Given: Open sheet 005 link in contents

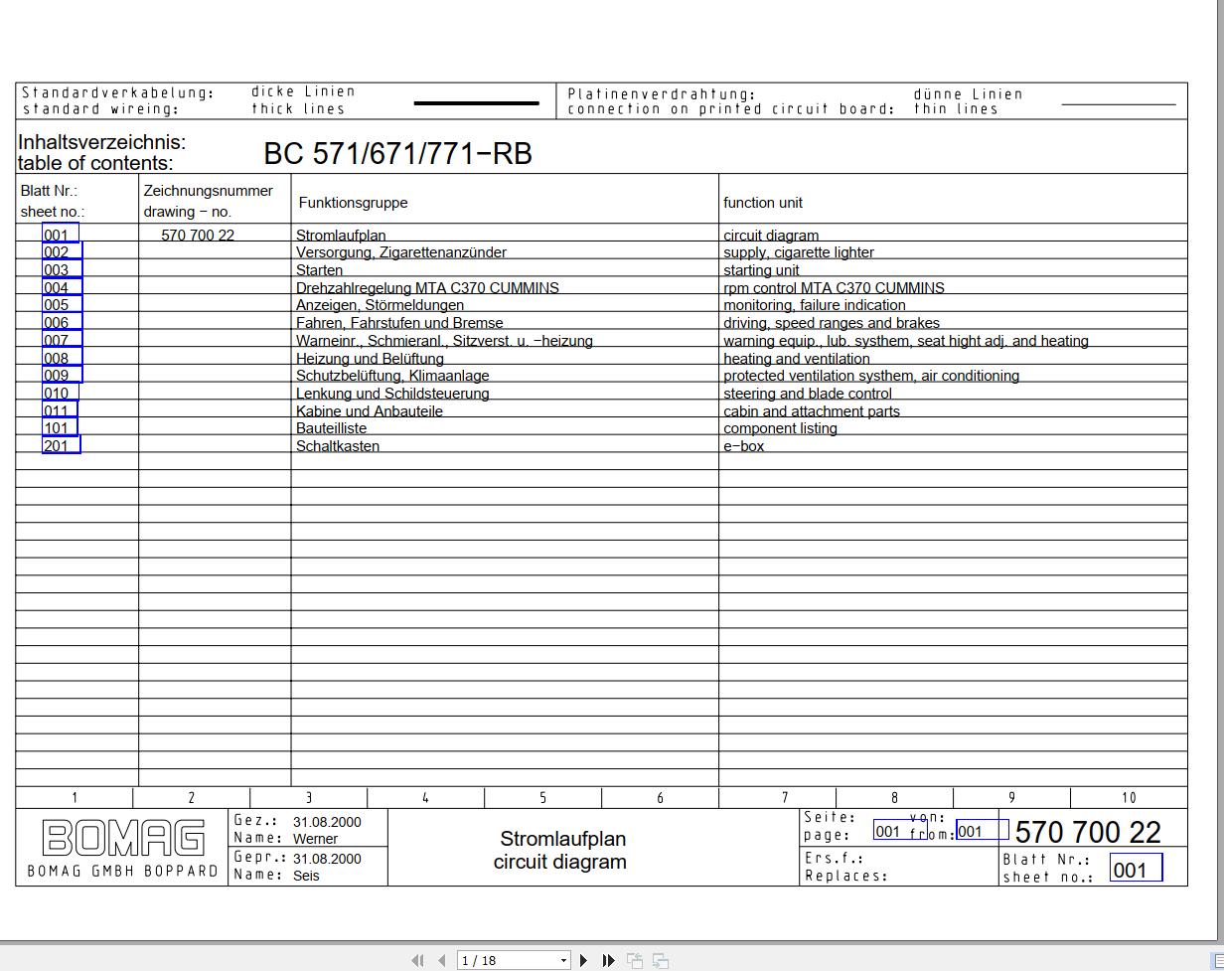Looking at the screenshot, I should click(x=62, y=304).
